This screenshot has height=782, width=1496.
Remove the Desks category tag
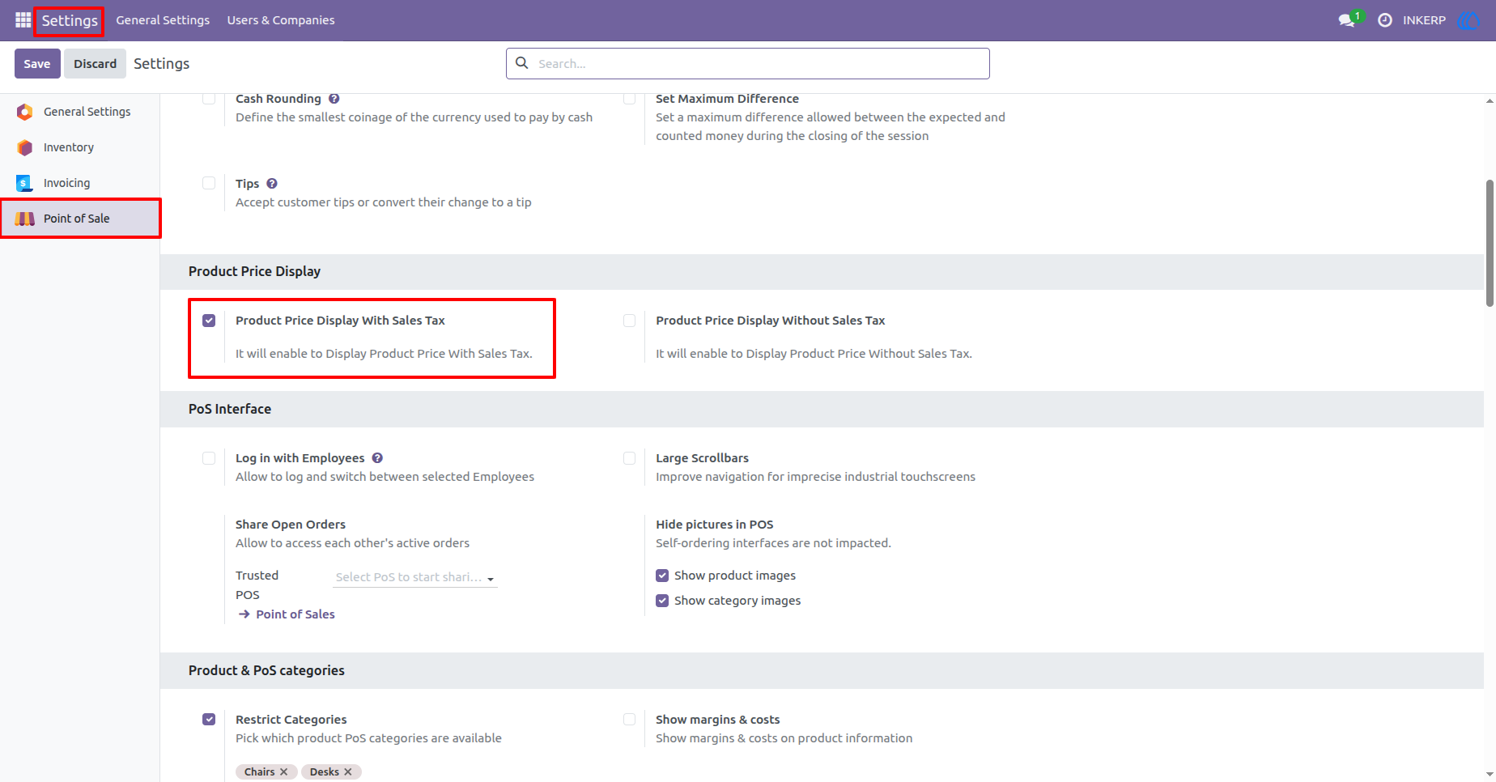click(x=348, y=772)
